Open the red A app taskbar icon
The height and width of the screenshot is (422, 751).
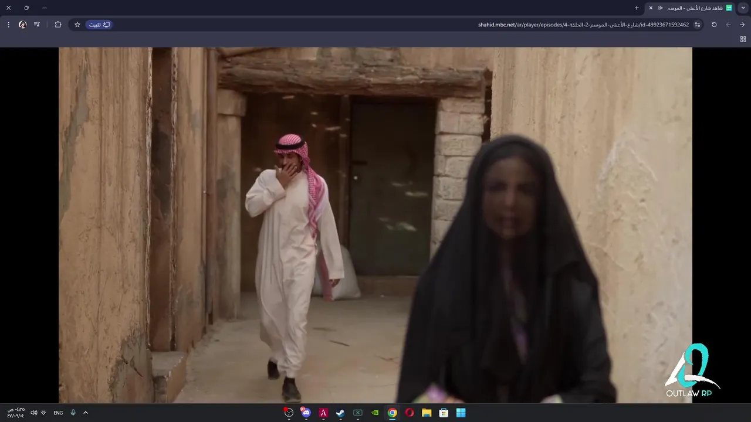323,413
